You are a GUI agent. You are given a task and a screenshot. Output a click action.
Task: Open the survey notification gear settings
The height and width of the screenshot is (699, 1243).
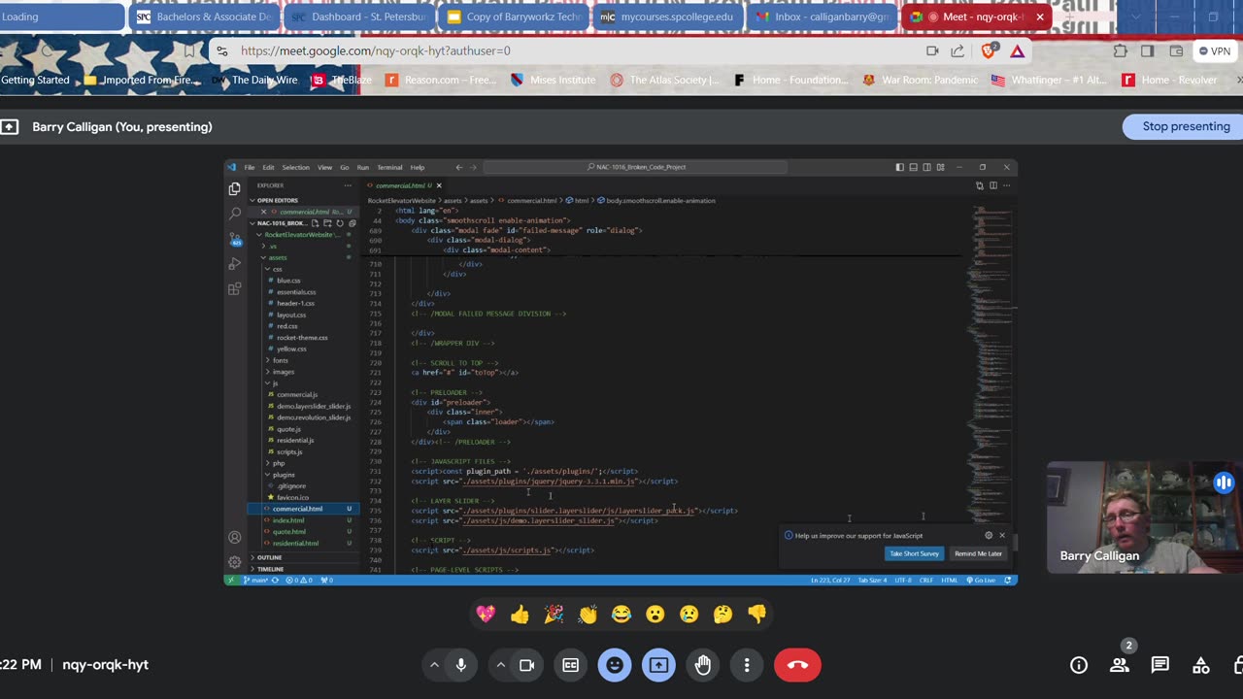(x=989, y=535)
